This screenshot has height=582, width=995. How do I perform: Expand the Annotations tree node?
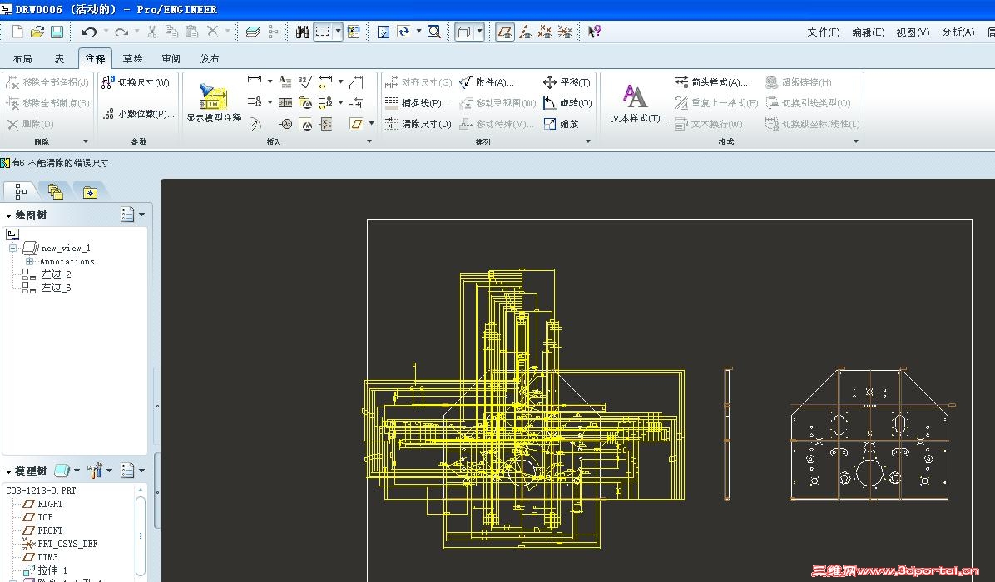coord(29,261)
